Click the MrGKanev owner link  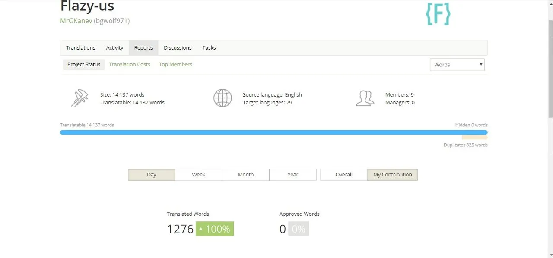pos(76,21)
